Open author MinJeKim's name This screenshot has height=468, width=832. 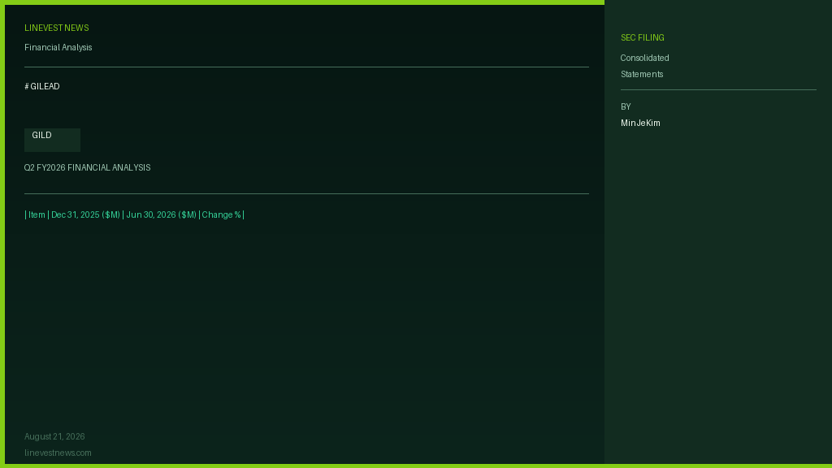pyautogui.click(x=640, y=123)
